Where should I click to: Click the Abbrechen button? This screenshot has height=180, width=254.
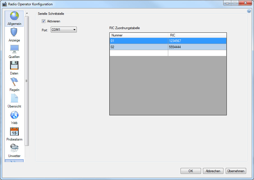(213, 171)
